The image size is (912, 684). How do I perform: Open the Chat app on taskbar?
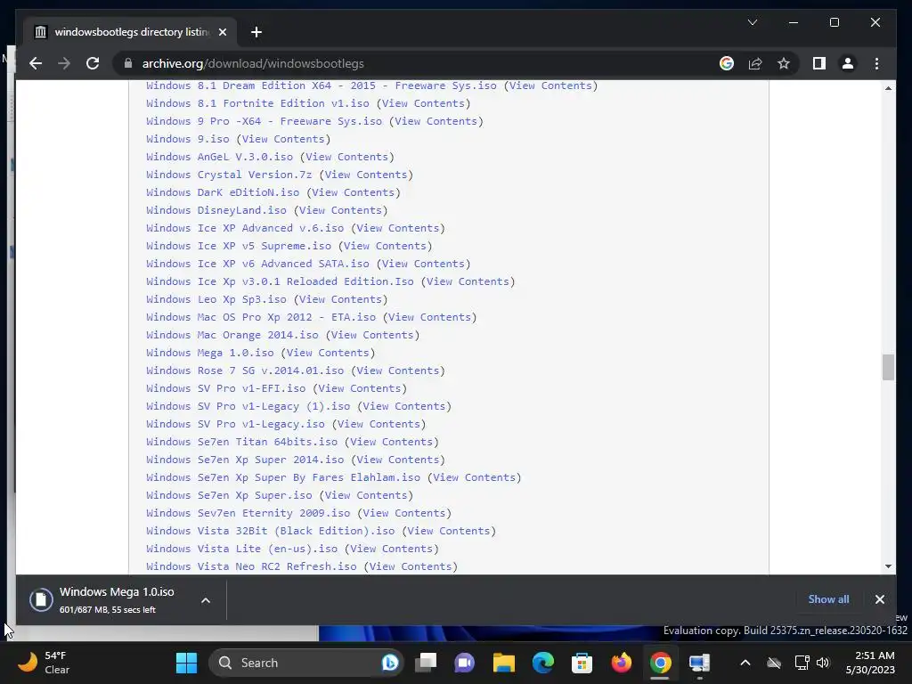coord(465,663)
